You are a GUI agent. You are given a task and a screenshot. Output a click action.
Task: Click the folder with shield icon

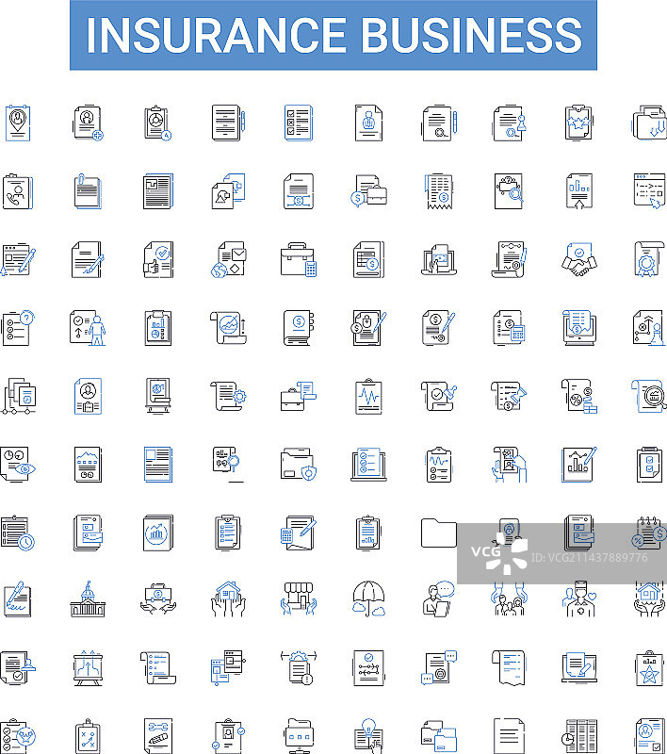click(298, 464)
